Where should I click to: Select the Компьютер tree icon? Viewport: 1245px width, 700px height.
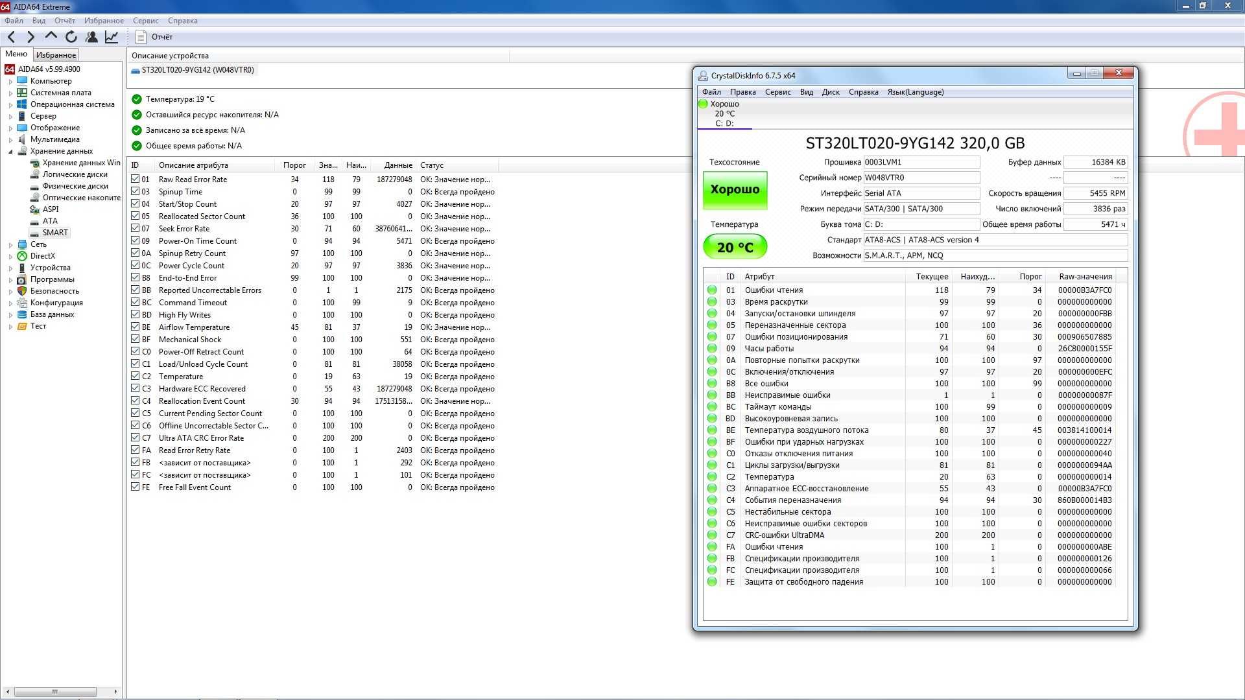click(x=22, y=81)
